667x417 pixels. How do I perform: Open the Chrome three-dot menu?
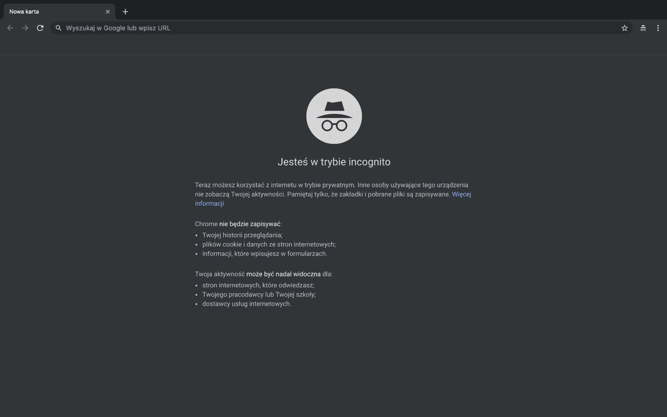point(658,28)
